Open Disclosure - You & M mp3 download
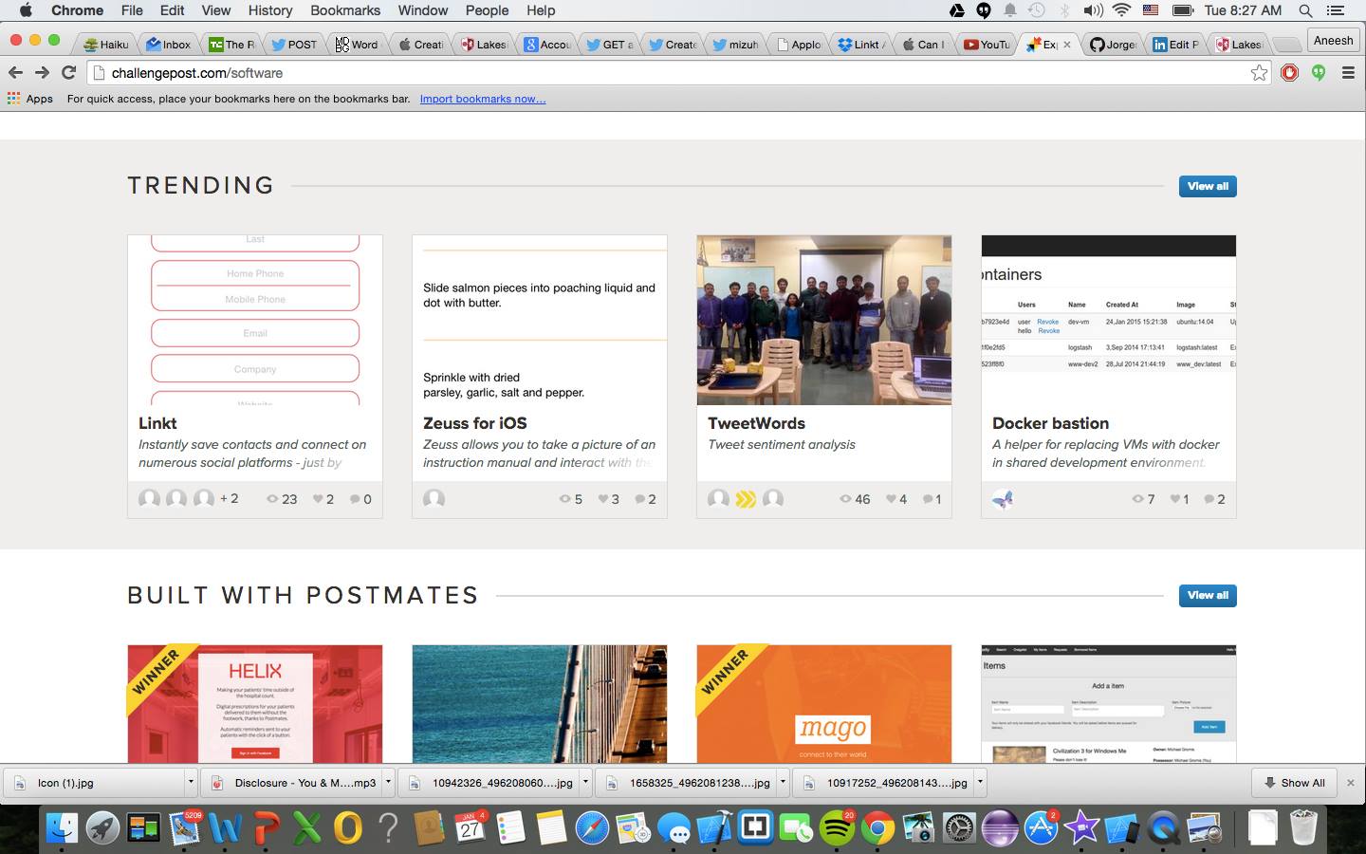 click(292, 783)
